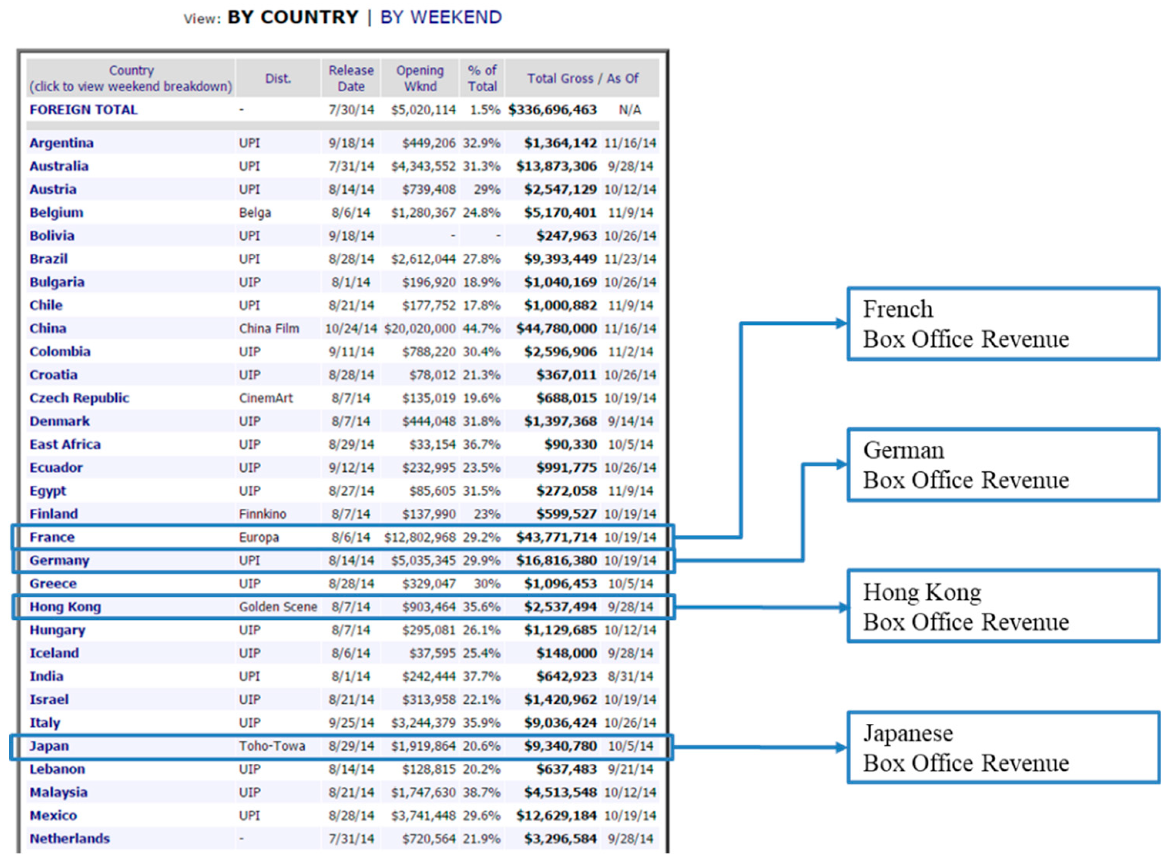Screen dimensions: 1171x862
Task: Sort by % of Total column header
Action: [x=481, y=78]
